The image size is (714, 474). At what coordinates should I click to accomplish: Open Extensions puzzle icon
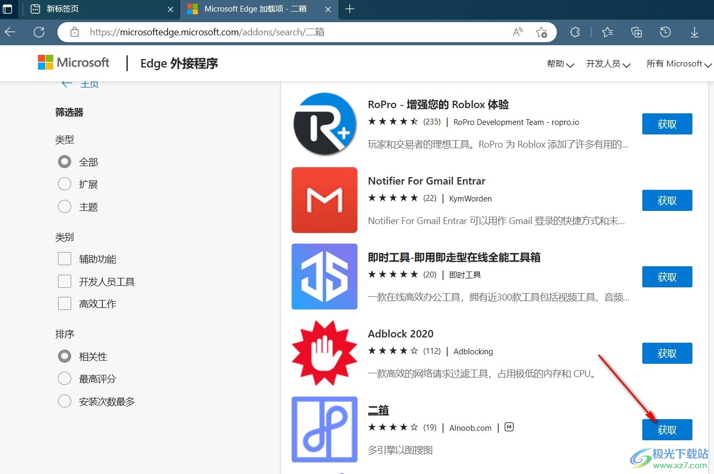[575, 32]
